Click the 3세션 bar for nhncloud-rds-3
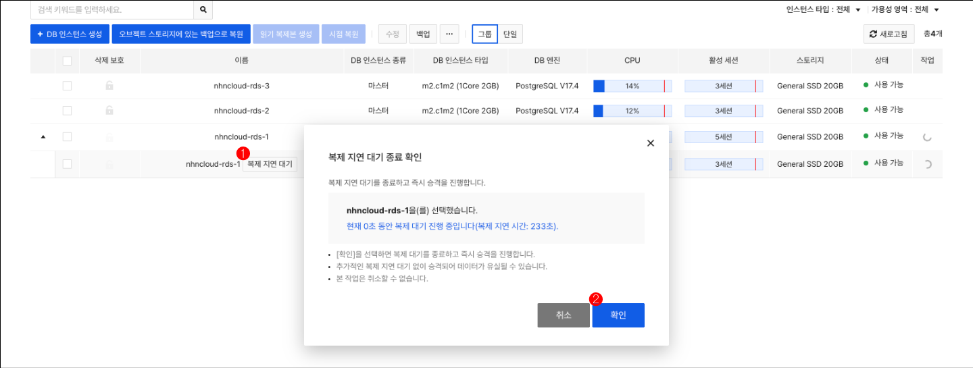973x368 pixels. click(724, 86)
